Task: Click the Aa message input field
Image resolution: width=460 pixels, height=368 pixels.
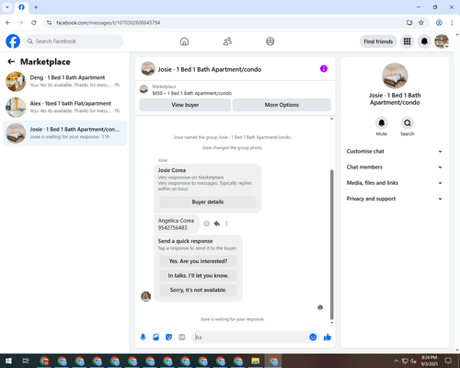Action: [x=250, y=338]
